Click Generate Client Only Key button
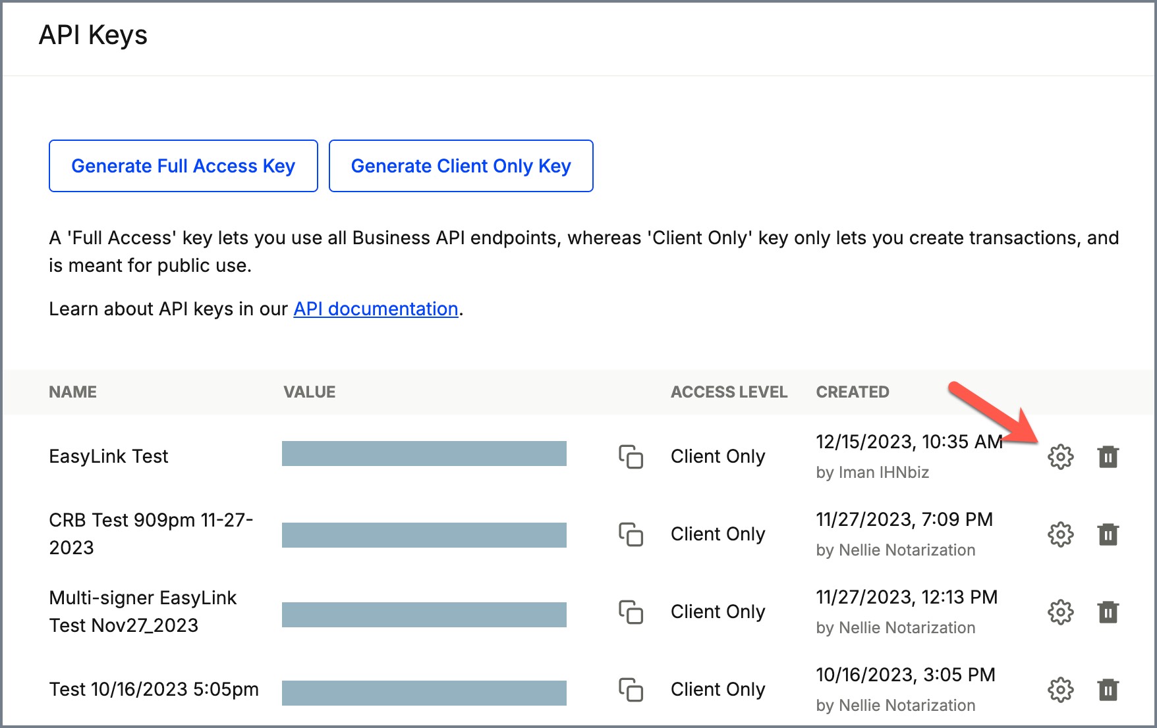This screenshot has width=1157, height=728. point(461,166)
